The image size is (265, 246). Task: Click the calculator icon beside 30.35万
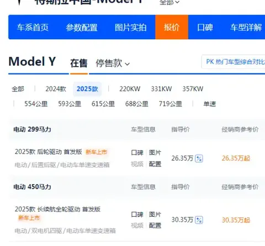pyautogui.click(x=199, y=220)
